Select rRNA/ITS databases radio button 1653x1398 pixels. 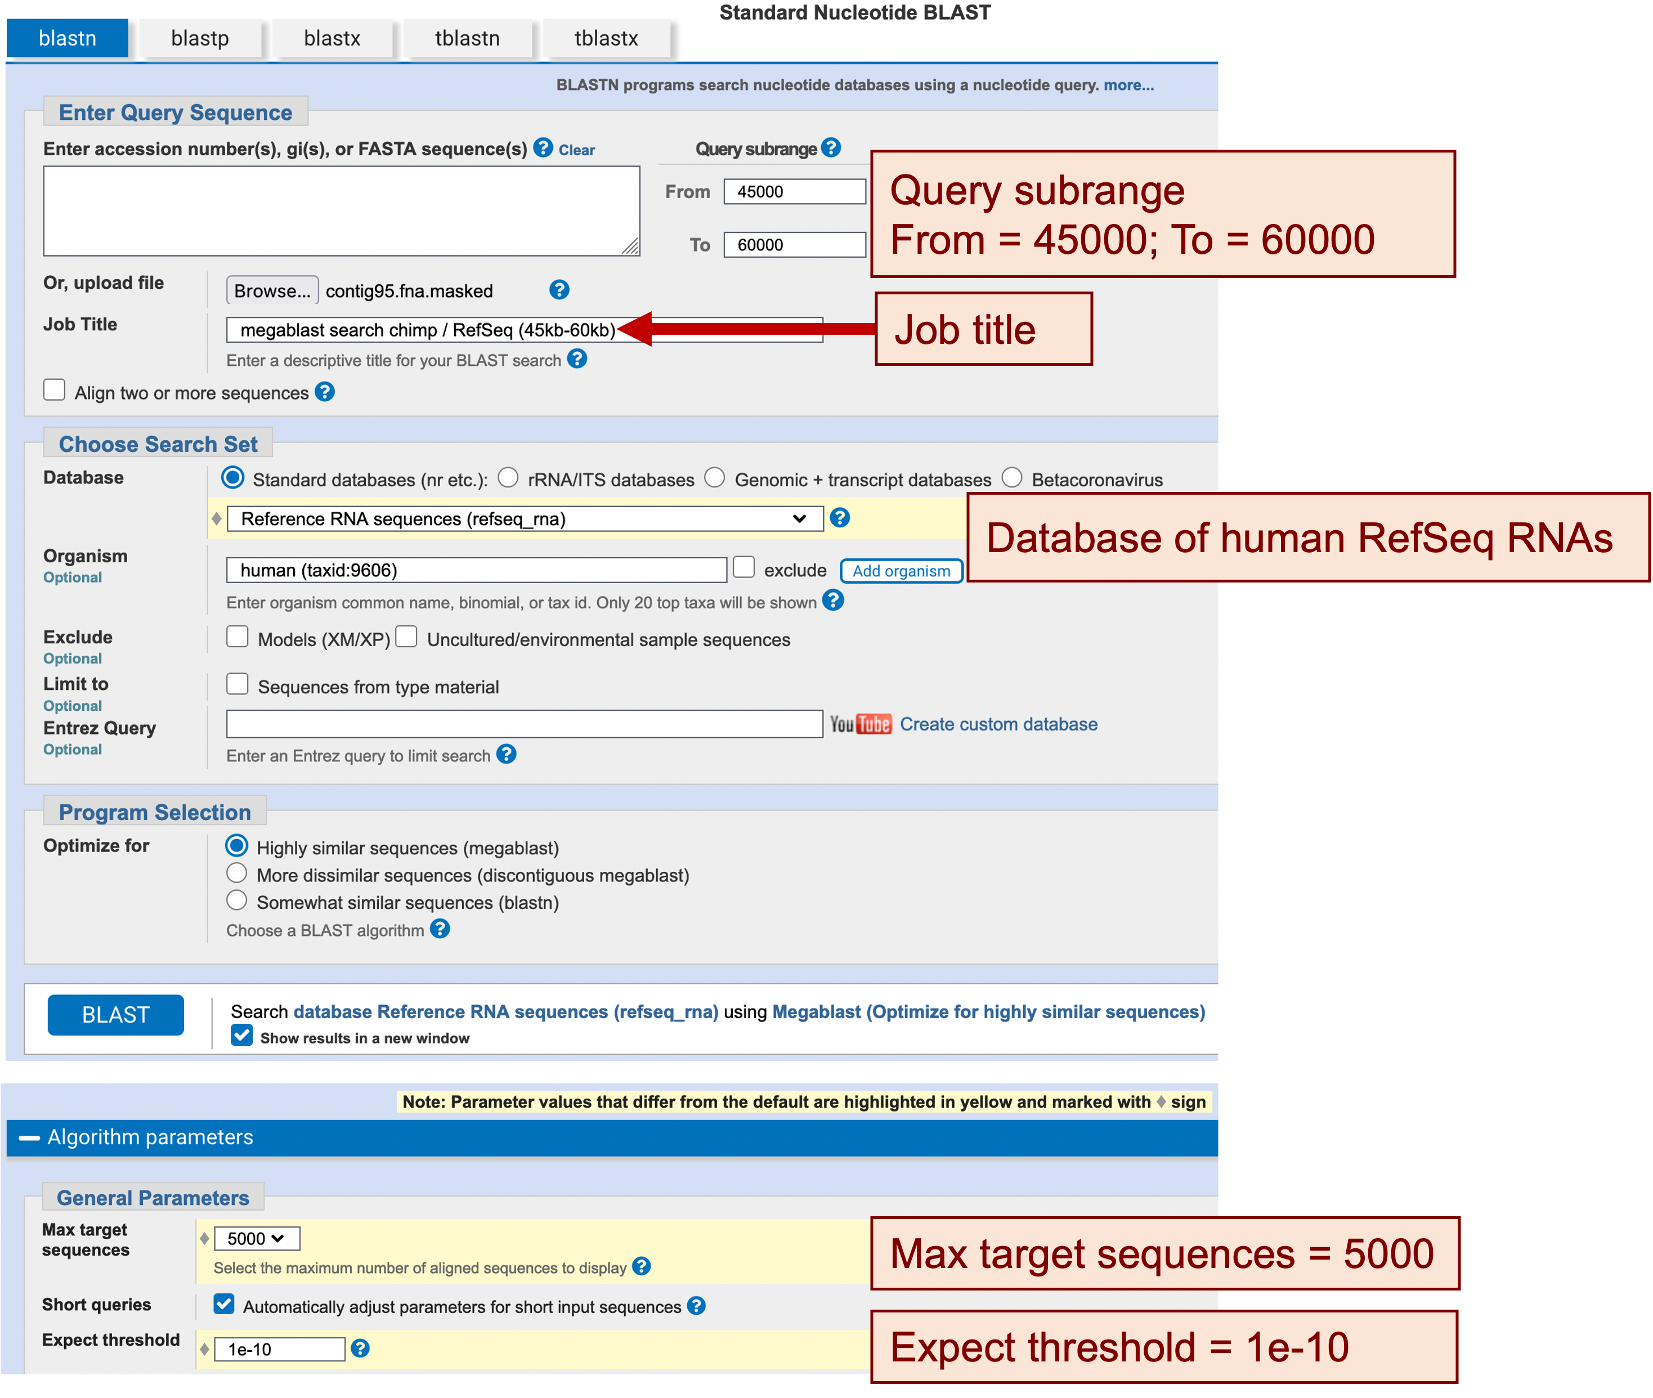tap(508, 477)
